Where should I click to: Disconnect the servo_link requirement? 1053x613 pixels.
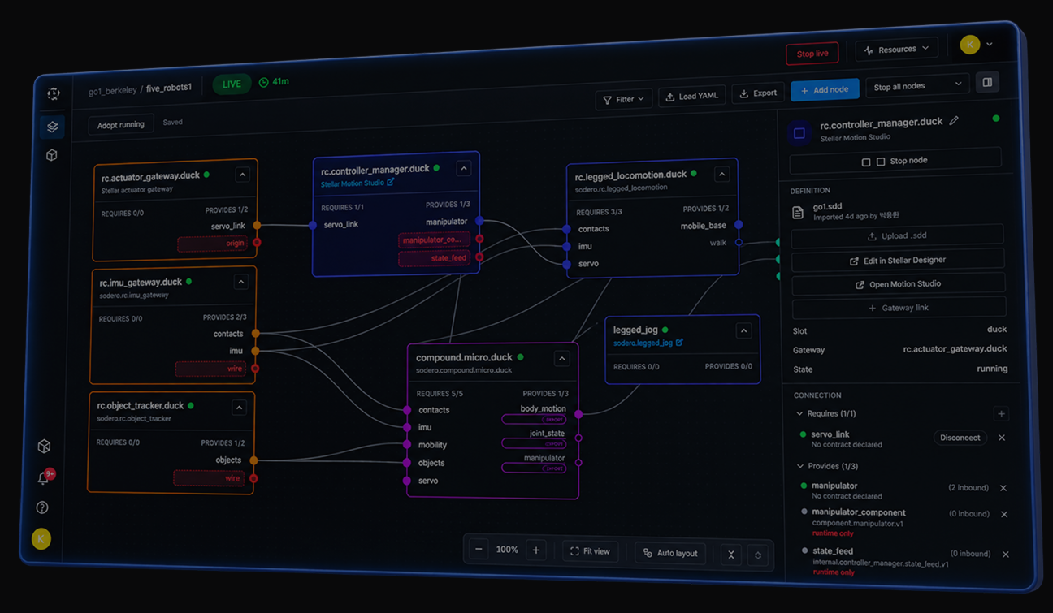coord(960,438)
